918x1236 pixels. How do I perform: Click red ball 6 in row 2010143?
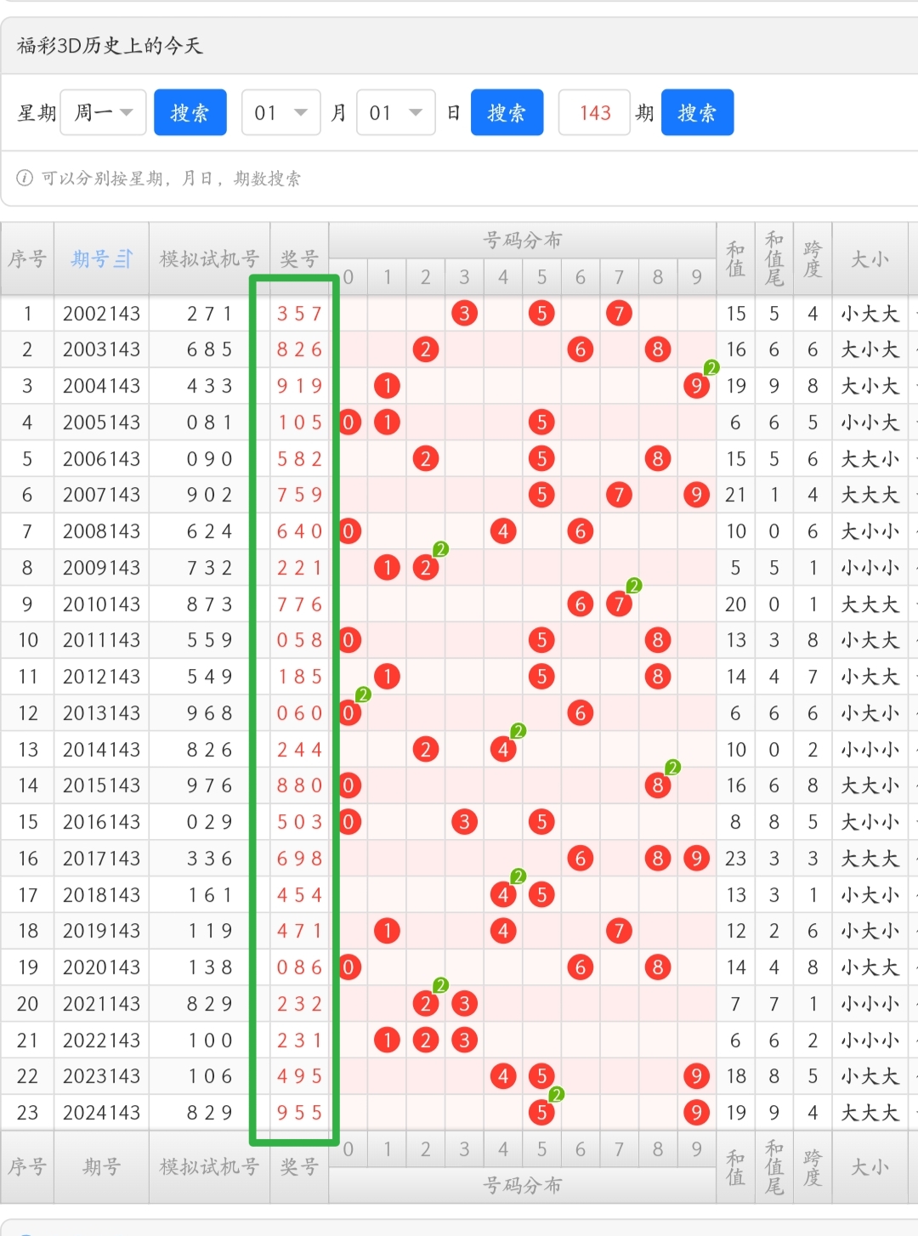[581, 604]
